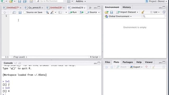Click the compile report notebook icon
Image resolution: width=169 pixels, height=95 pixels.
click(x=60, y=12)
